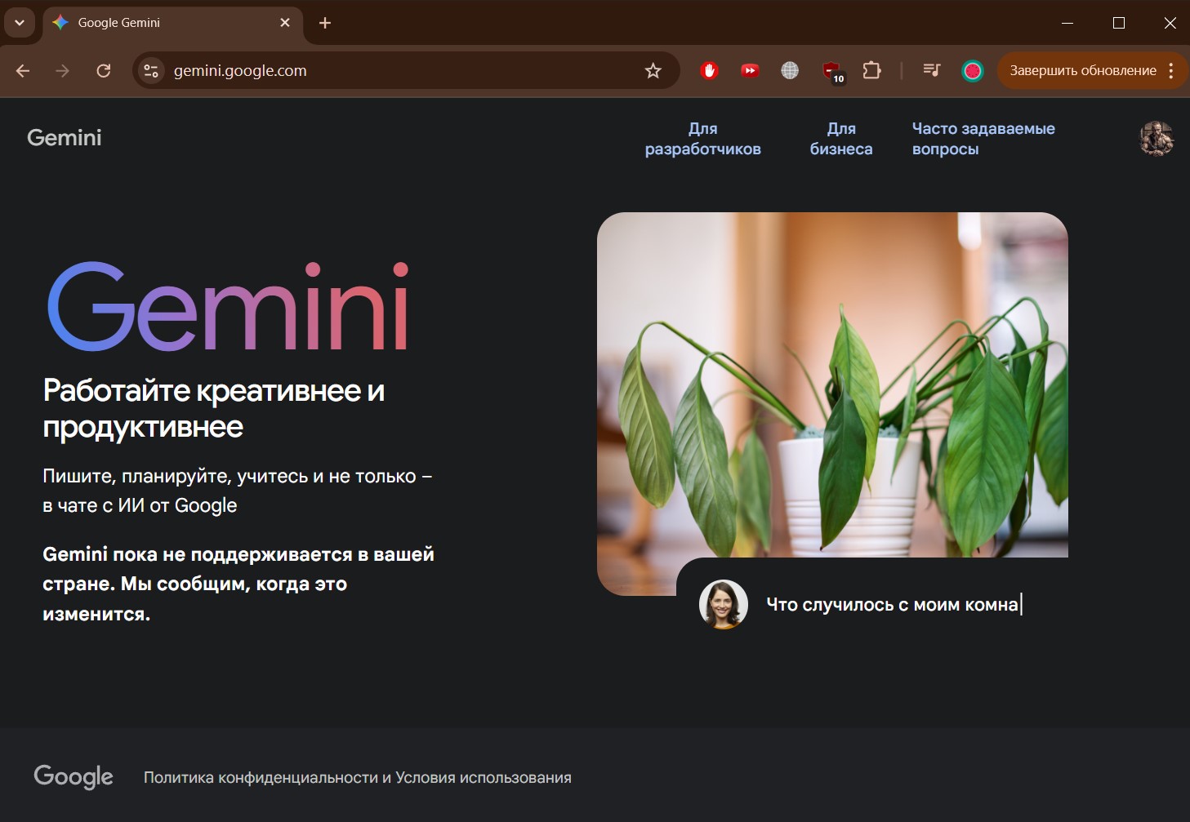This screenshot has width=1190, height=822.
Task: Open the Extensions puzzle piece menu
Action: [871, 71]
